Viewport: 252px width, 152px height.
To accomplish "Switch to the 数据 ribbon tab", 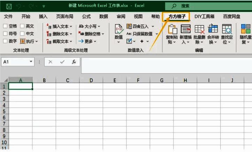I will 104,16.
